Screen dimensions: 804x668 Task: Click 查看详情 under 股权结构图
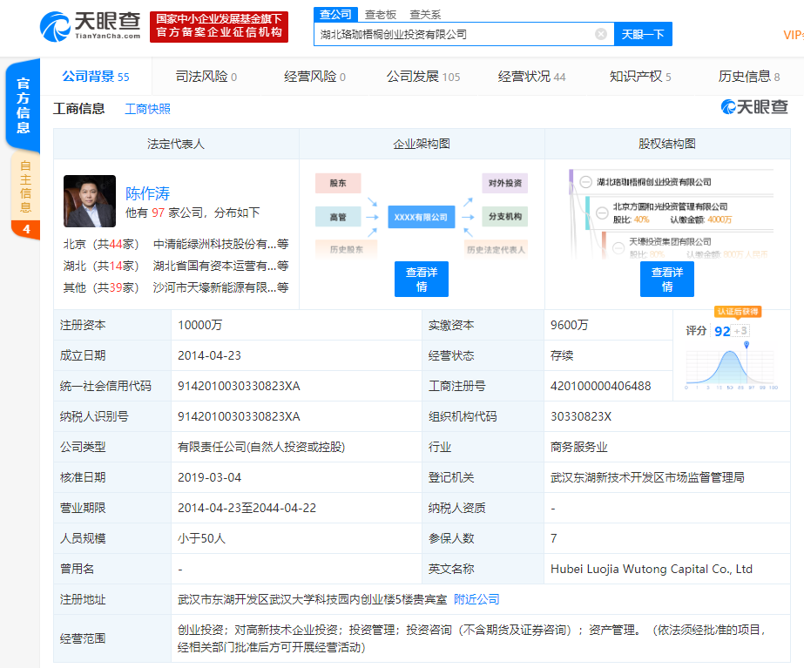tap(667, 280)
